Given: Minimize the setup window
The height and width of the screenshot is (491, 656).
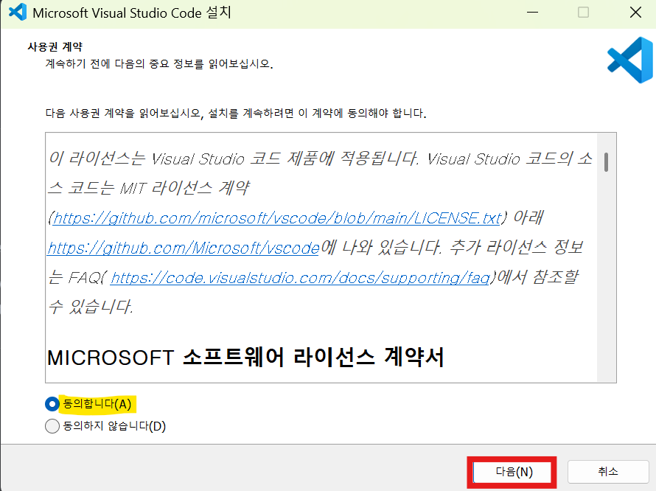Looking at the screenshot, I should tap(532, 13).
